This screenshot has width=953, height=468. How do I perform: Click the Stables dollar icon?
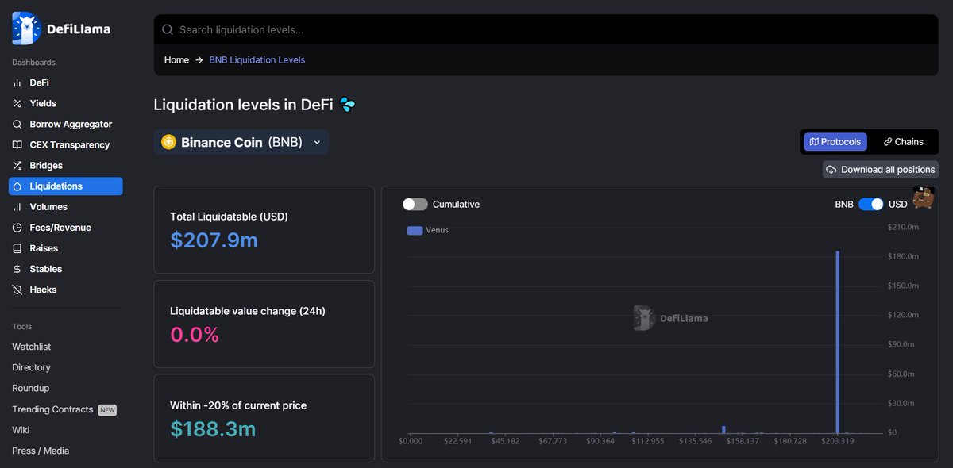pos(17,269)
